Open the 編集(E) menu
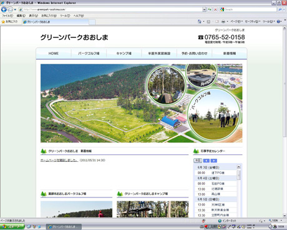Image resolution: width=287 pixels, height=230 pixels. coord(21,16)
